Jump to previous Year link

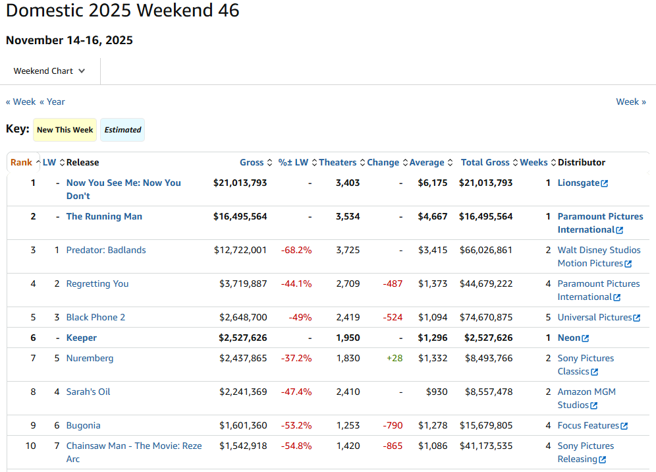click(x=52, y=102)
